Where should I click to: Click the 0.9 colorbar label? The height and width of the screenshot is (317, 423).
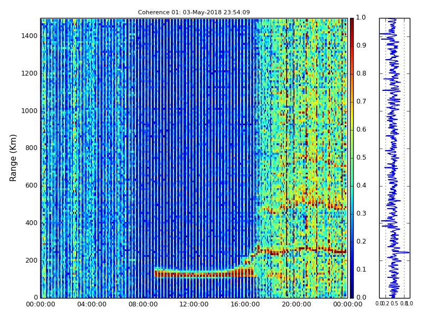361,45
